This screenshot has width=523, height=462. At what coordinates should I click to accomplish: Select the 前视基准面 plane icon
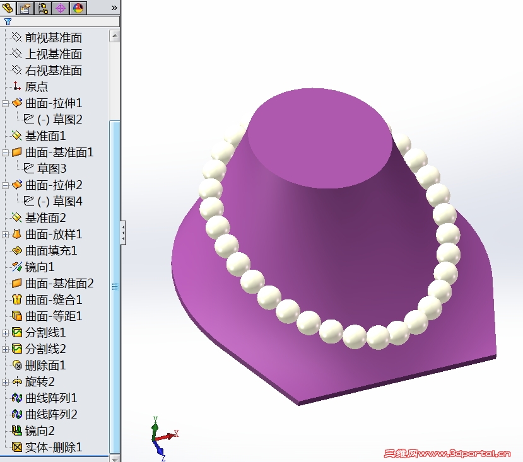(x=16, y=37)
